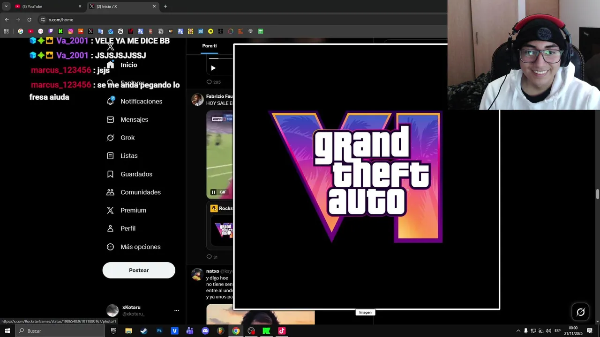Open Guardados in the X sidebar
Viewport: 600px width, 337px height.
pos(129,174)
